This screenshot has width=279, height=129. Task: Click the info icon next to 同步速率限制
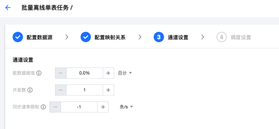43,107
